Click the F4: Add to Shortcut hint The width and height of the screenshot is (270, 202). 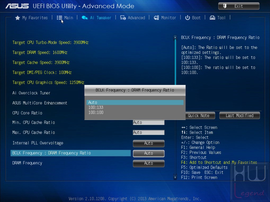click(x=219, y=162)
